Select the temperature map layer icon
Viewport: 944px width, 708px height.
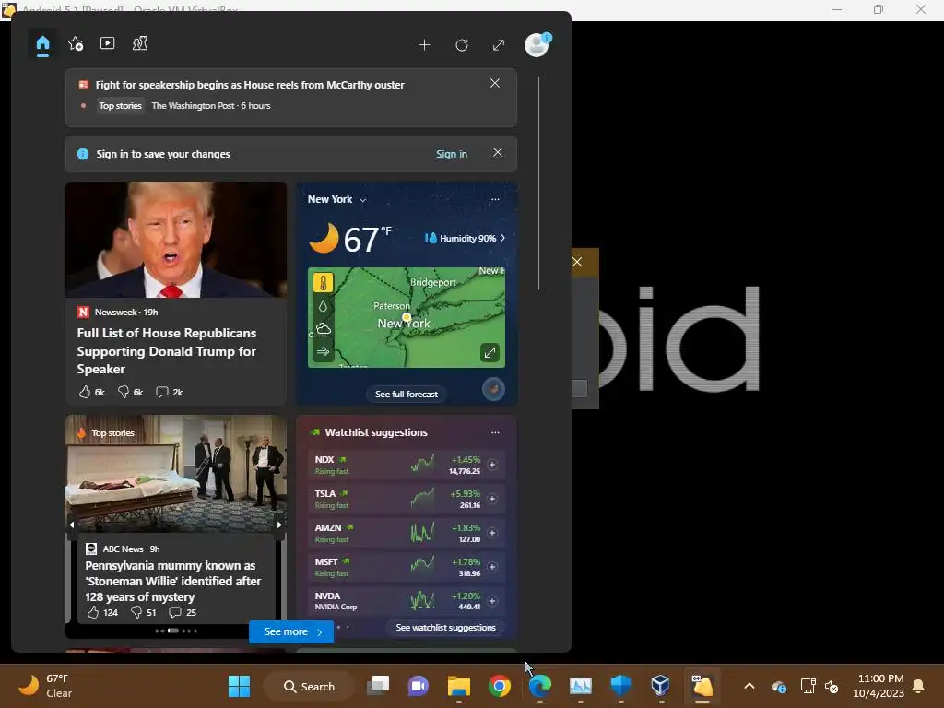click(324, 283)
